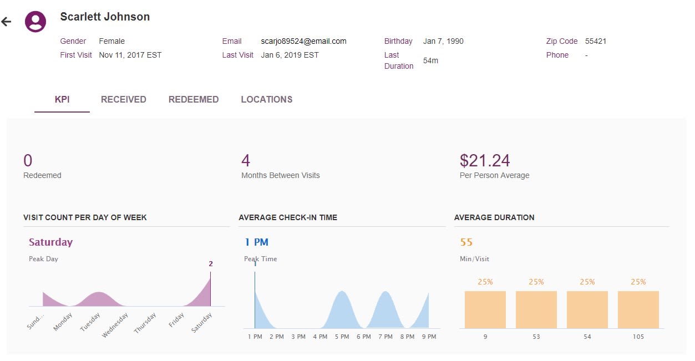Image resolution: width=695 pixels, height=361 pixels.
Task: Select the KPI tab
Action: (x=62, y=99)
